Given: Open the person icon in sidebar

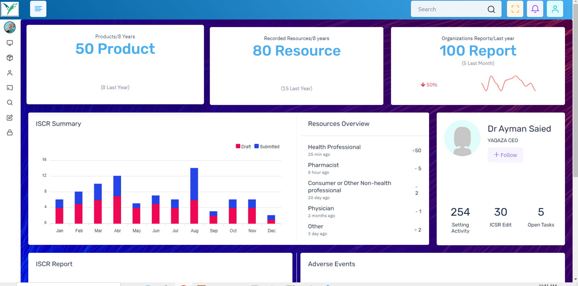Looking at the screenshot, I should click(10, 73).
